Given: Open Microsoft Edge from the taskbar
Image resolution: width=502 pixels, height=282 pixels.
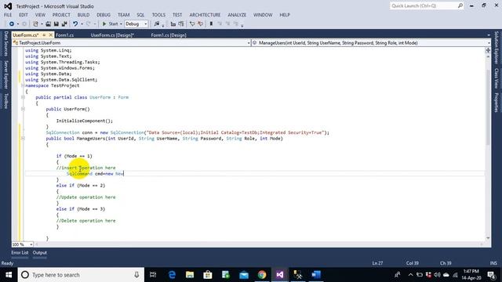Looking at the screenshot, I should pos(172,275).
